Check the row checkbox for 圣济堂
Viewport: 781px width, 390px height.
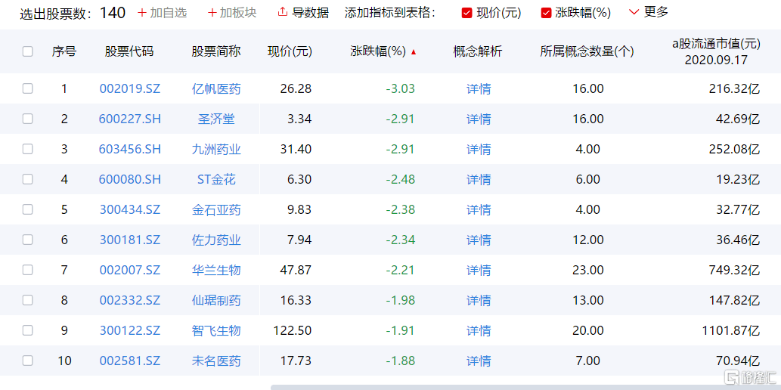(x=27, y=119)
